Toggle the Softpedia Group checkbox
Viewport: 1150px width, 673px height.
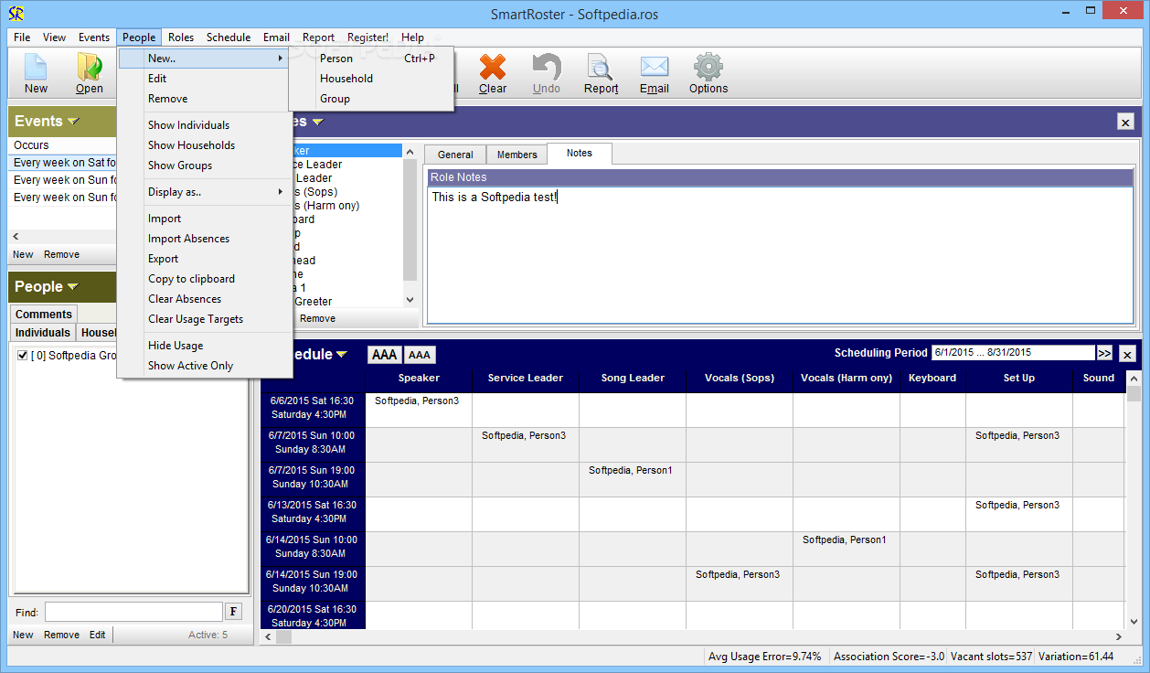click(23, 355)
